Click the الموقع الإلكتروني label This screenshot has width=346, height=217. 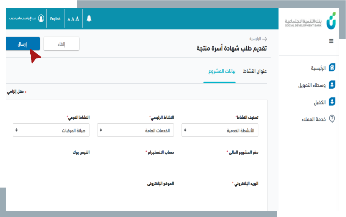(x=161, y=183)
